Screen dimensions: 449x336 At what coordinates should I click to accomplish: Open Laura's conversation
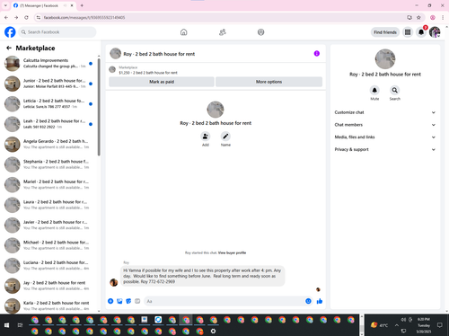click(49, 205)
